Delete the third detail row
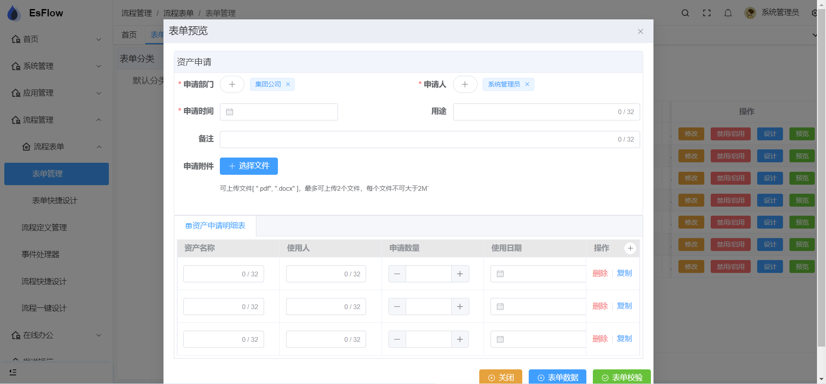This screenshot has height=384, width=826. tap(600, 339)
